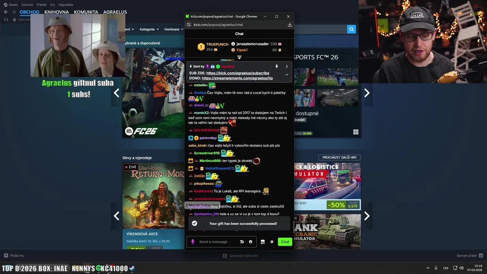Click Steam back navigation arrow
This screenshot has width=487, height=274.
click(5, 12)
